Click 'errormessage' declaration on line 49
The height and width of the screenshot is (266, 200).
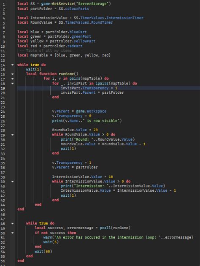80,228
